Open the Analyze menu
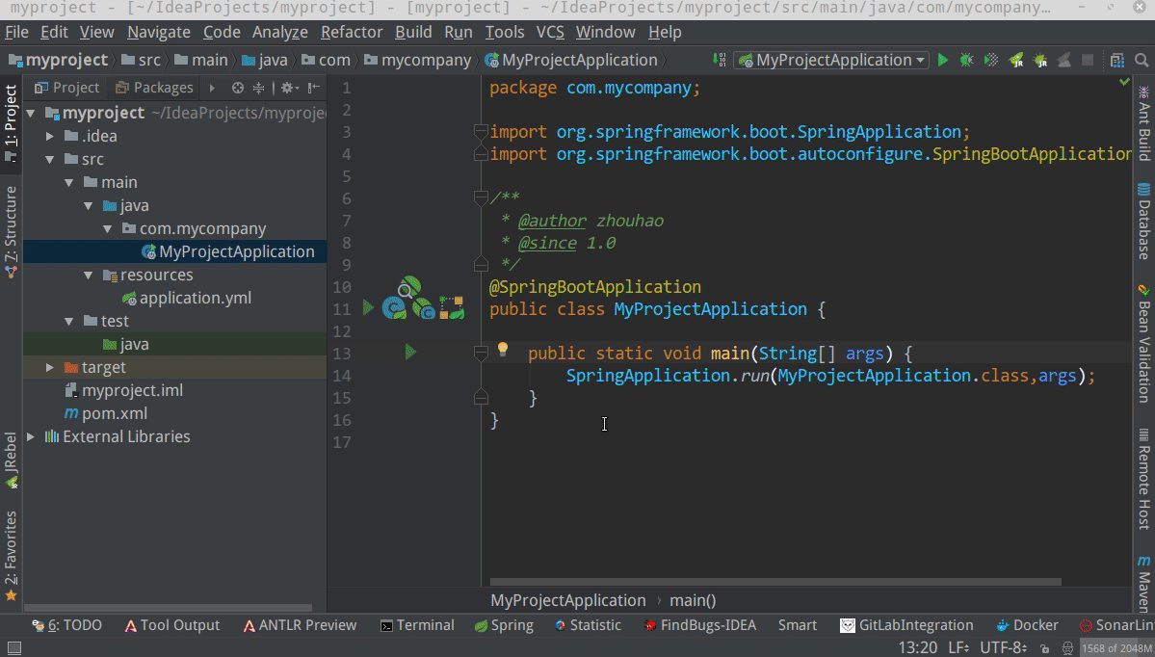 pyautogui.click(x=280, y=33)
